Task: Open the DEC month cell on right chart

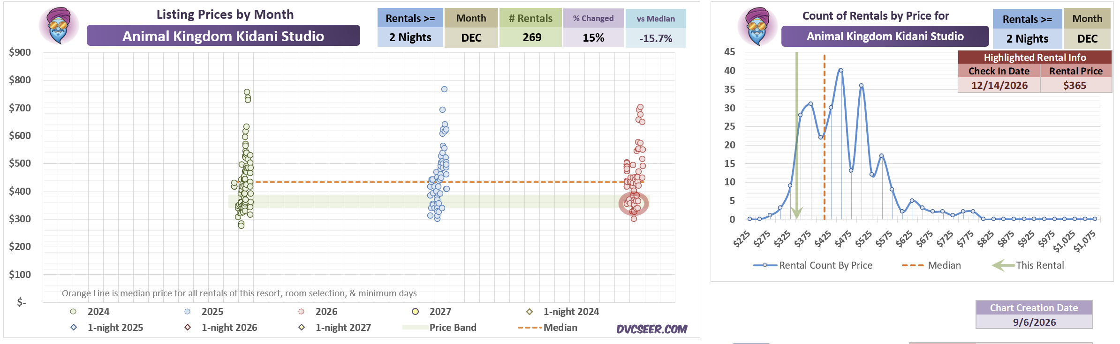Action: 1087,39
